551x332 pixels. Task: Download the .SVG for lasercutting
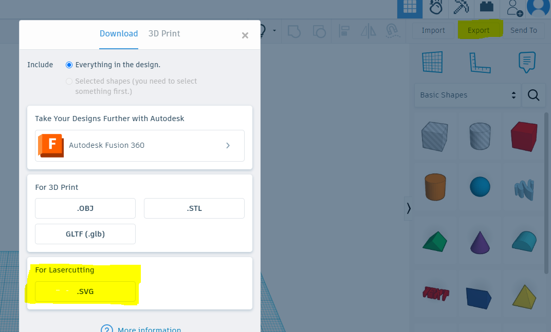point(85,291)
